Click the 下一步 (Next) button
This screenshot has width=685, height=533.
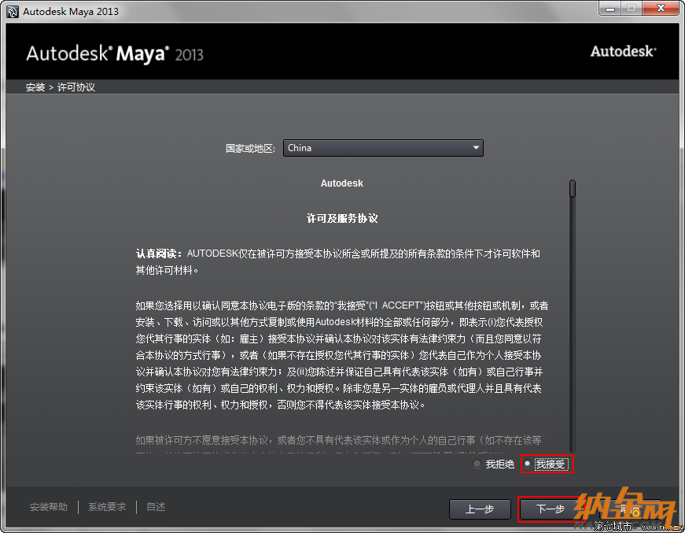point(551,509)
